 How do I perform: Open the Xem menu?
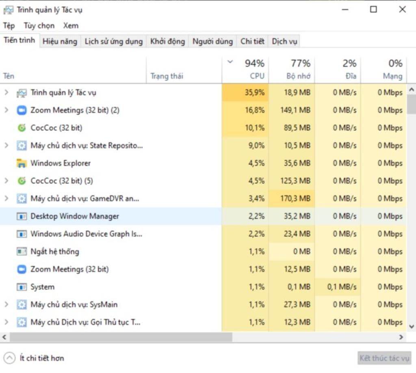tap(71, 26)
